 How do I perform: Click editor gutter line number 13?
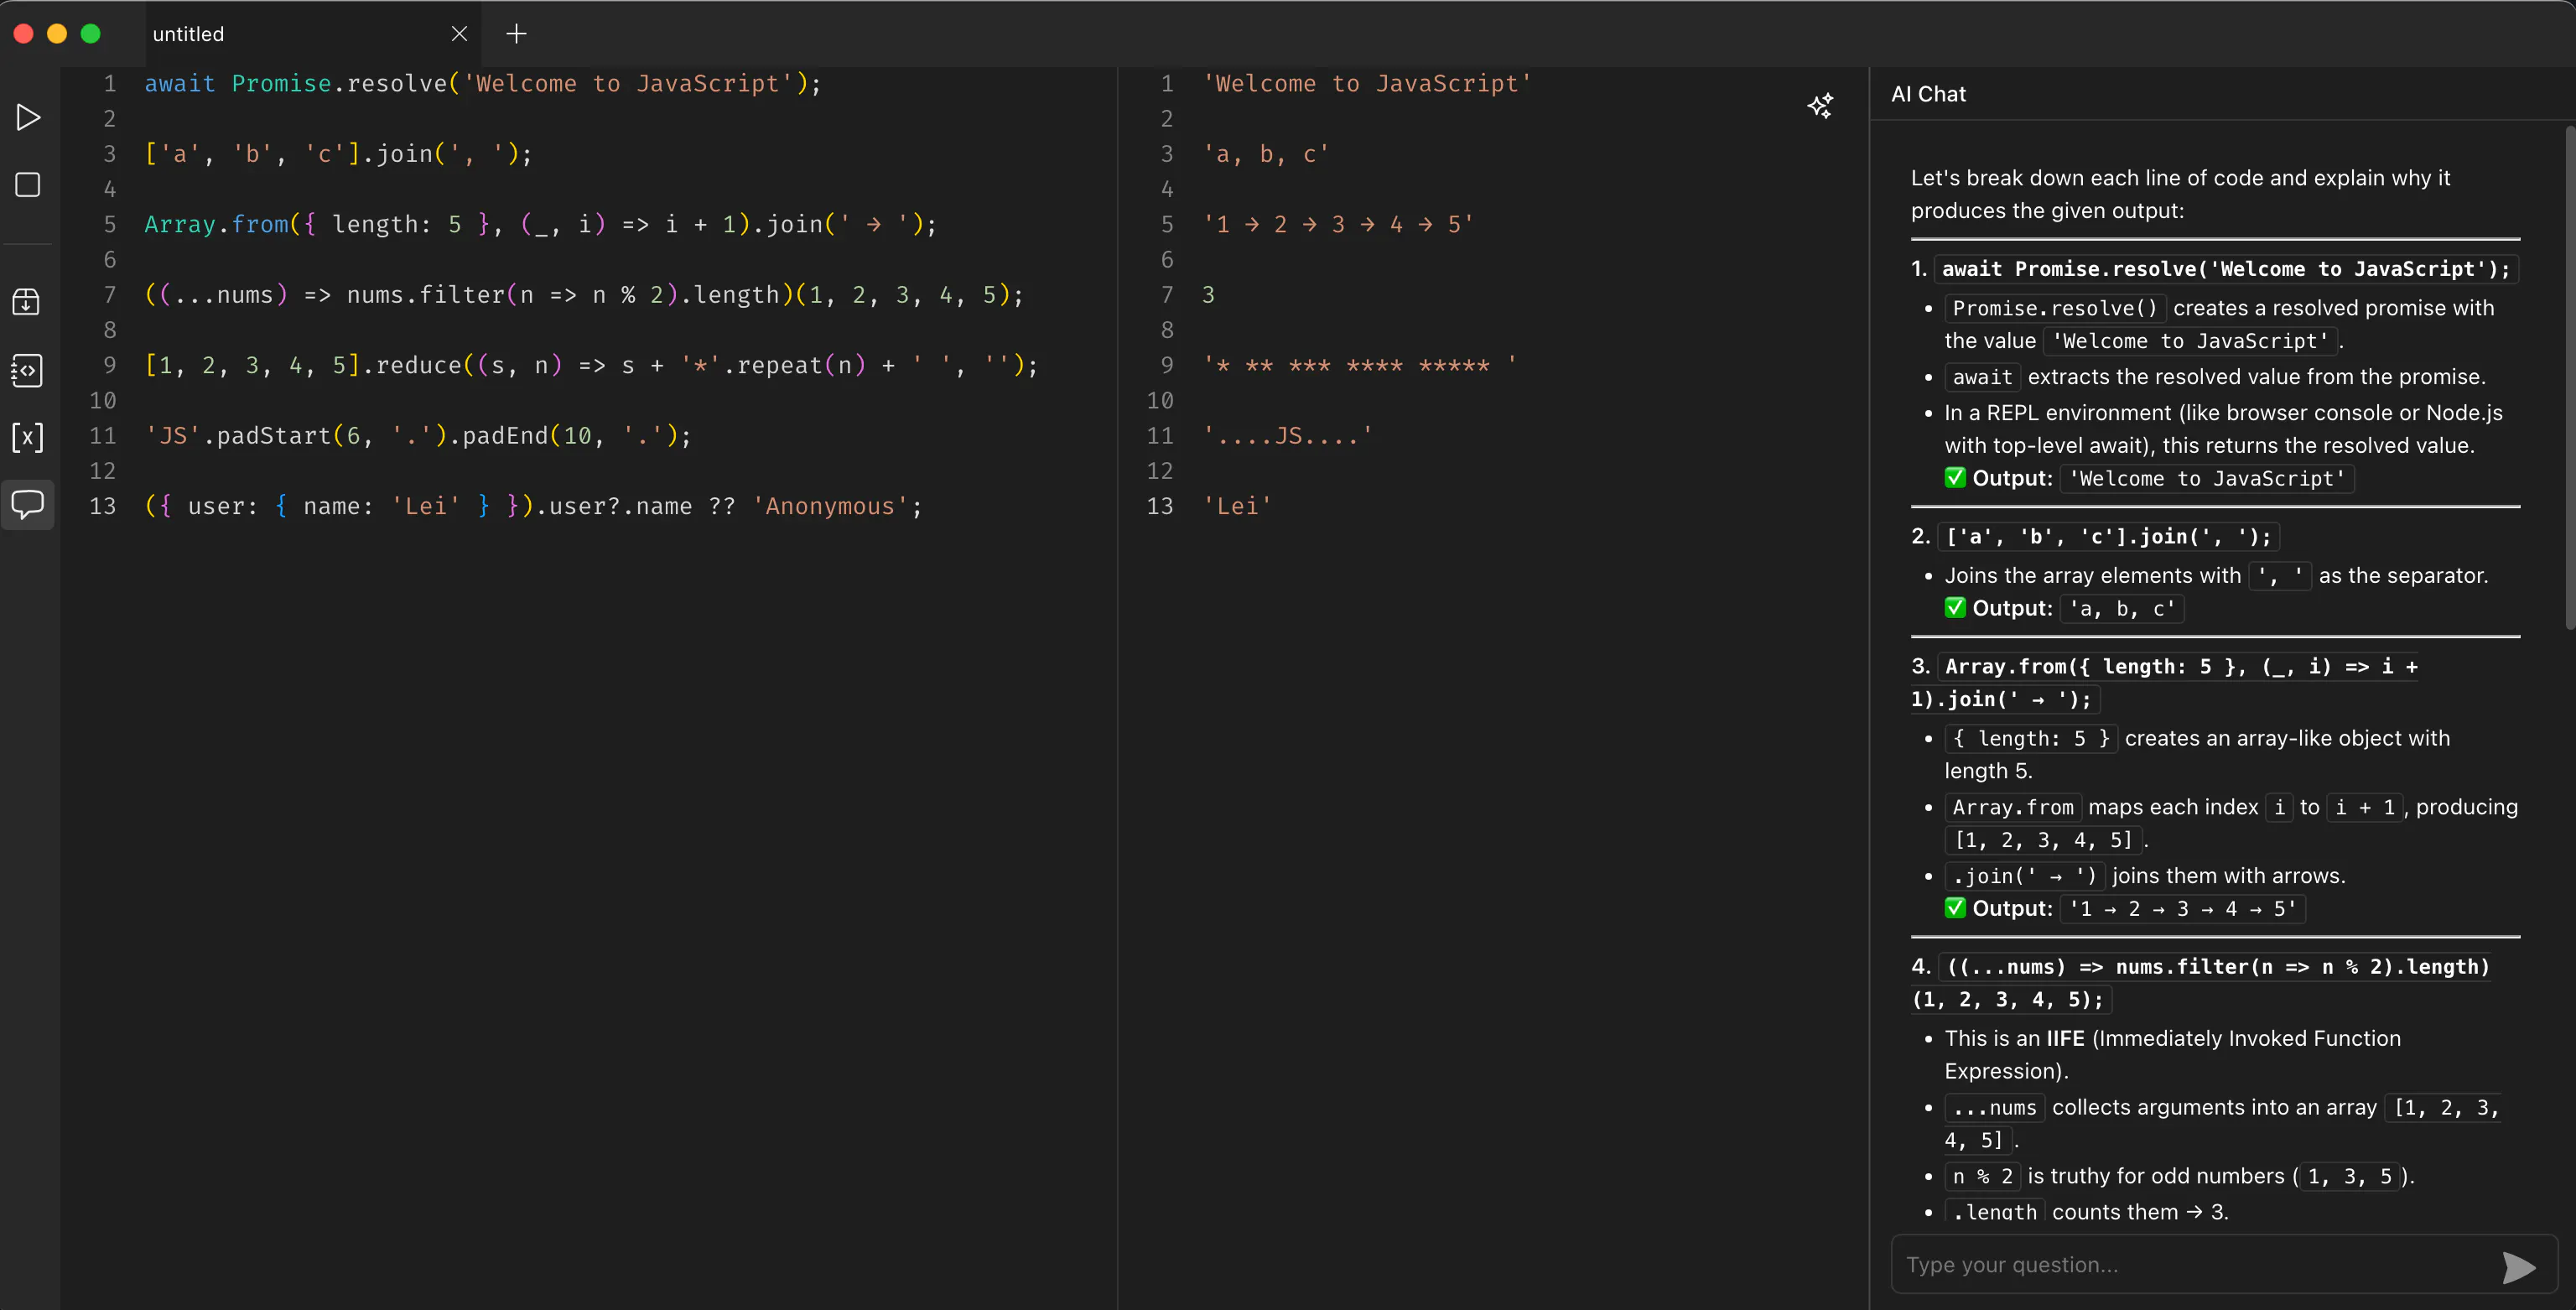pyautogui.click(x=103, y=506)
